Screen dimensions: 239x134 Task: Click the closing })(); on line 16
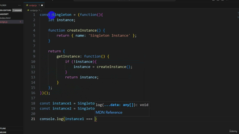45,93
